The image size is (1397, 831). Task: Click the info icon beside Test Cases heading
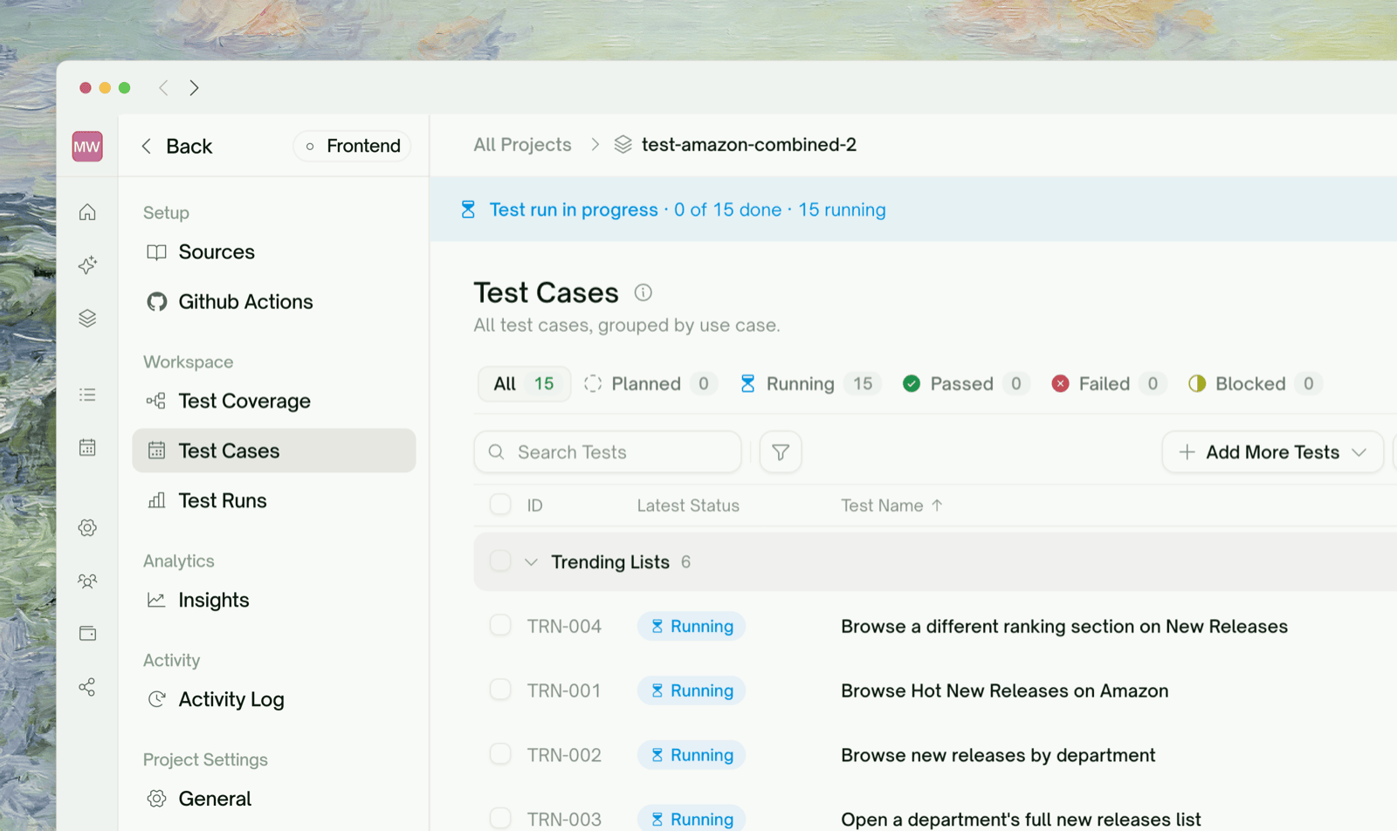[x=643, y=292]
